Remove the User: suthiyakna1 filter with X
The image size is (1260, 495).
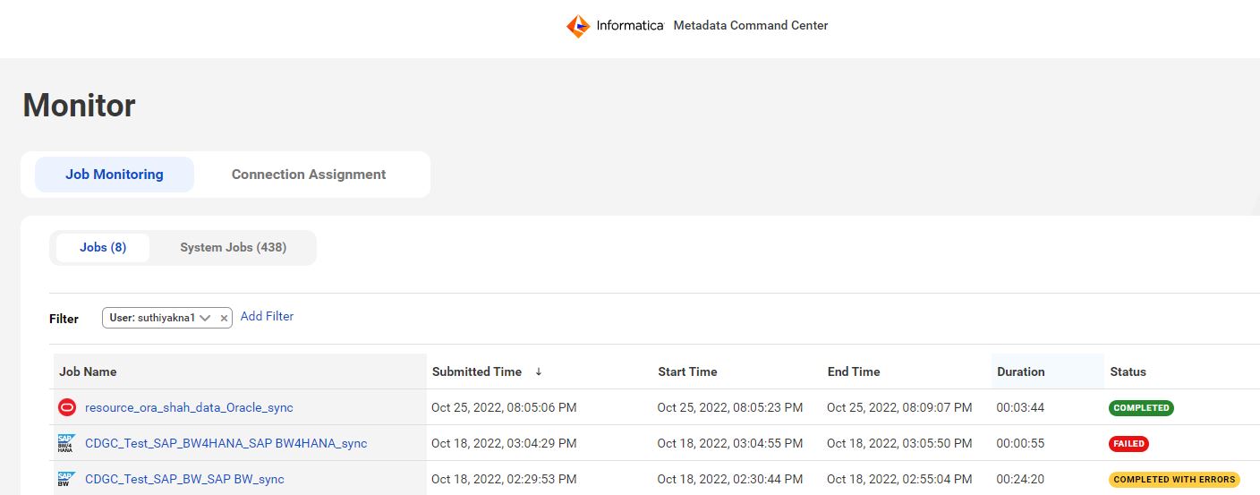[x=224, y=318]
